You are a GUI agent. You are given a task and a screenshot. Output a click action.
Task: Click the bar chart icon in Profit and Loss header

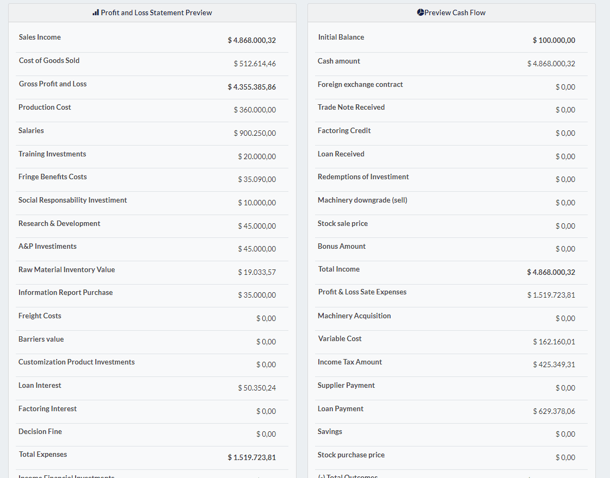(x=96, y=12)
